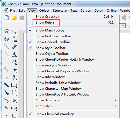Open the Online menu

(x=111, y=11)
